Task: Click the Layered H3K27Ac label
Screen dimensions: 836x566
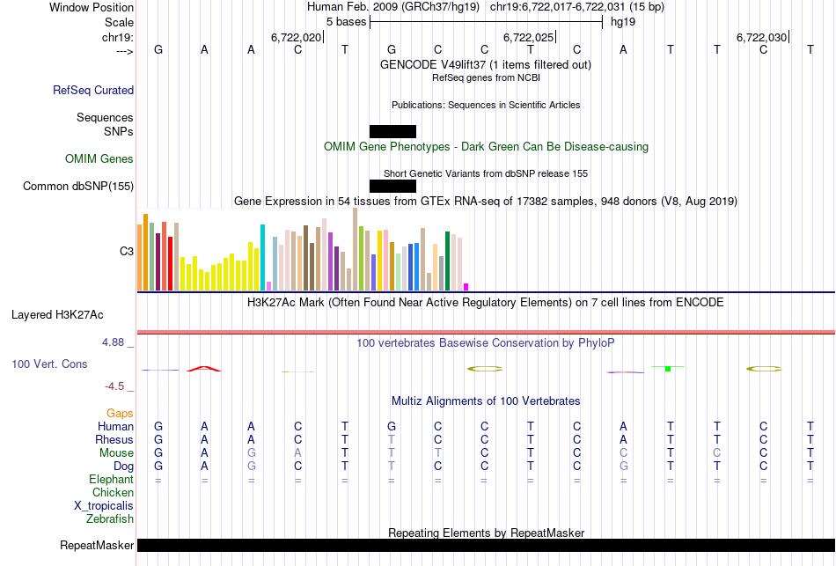Action: [57, 315]
